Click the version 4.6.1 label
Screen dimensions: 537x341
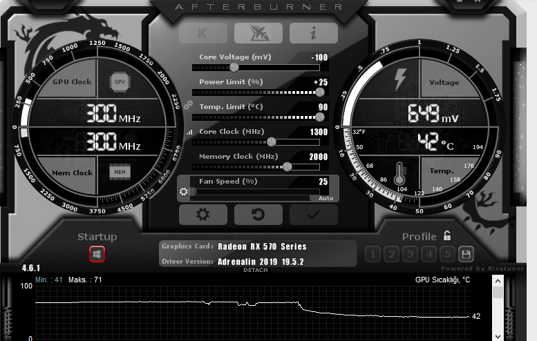coord(31,268)
